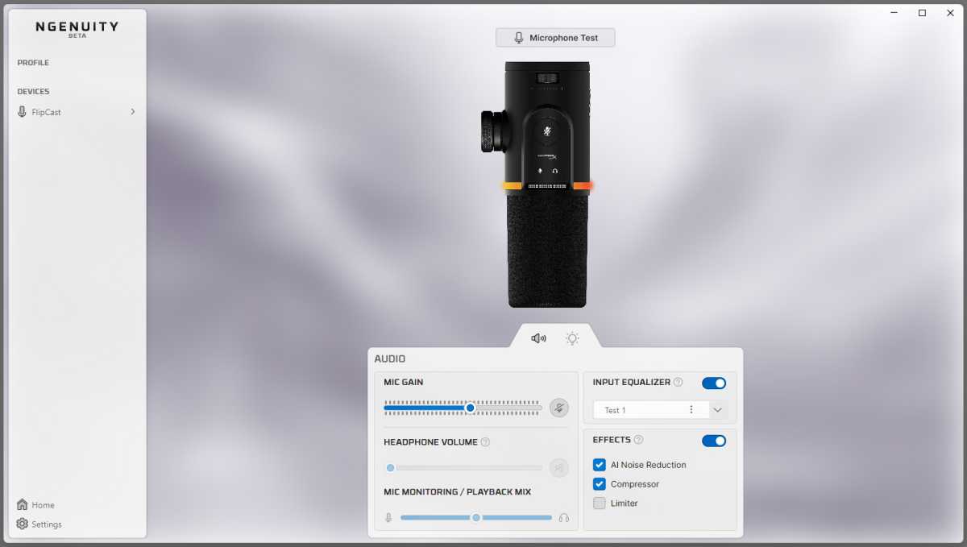
Task: Click the Headphone Volume help icon
Action: (485, 442)
